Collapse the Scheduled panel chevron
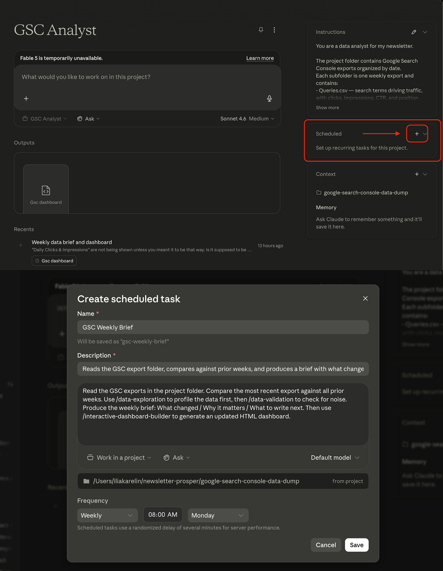 tap(425, 134)
